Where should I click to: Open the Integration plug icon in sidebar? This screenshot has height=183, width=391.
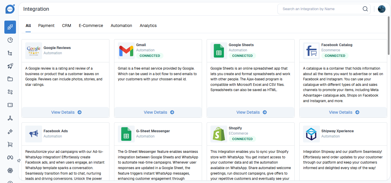click(10, 27)
